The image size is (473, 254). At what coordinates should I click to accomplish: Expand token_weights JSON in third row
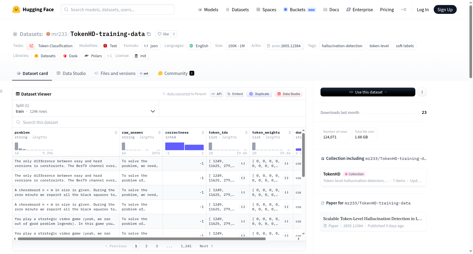point(286,192)
